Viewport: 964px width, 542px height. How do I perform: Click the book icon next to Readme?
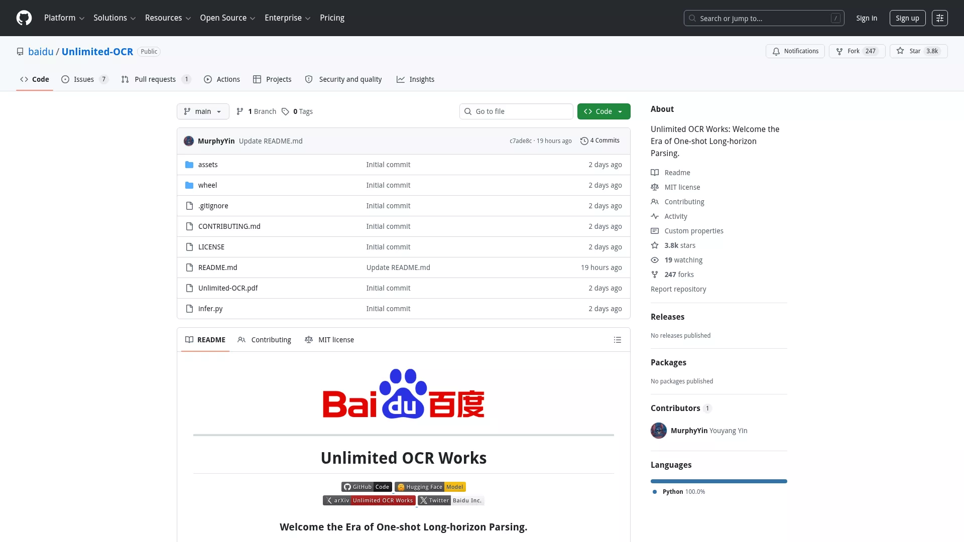pyautogui.click(x=655, y=173)
